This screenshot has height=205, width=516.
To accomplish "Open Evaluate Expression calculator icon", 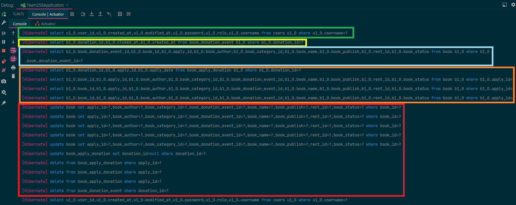I will 120,14.
